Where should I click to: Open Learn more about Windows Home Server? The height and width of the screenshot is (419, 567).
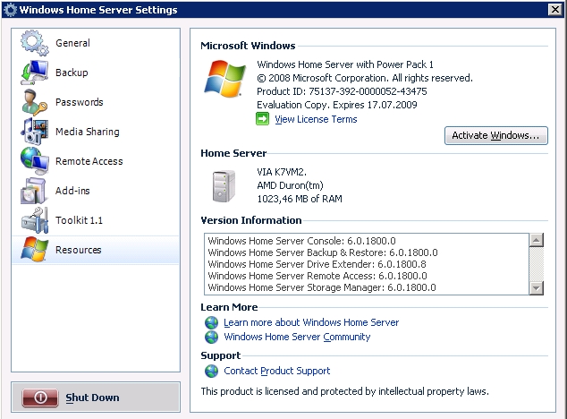click(311, 322)
